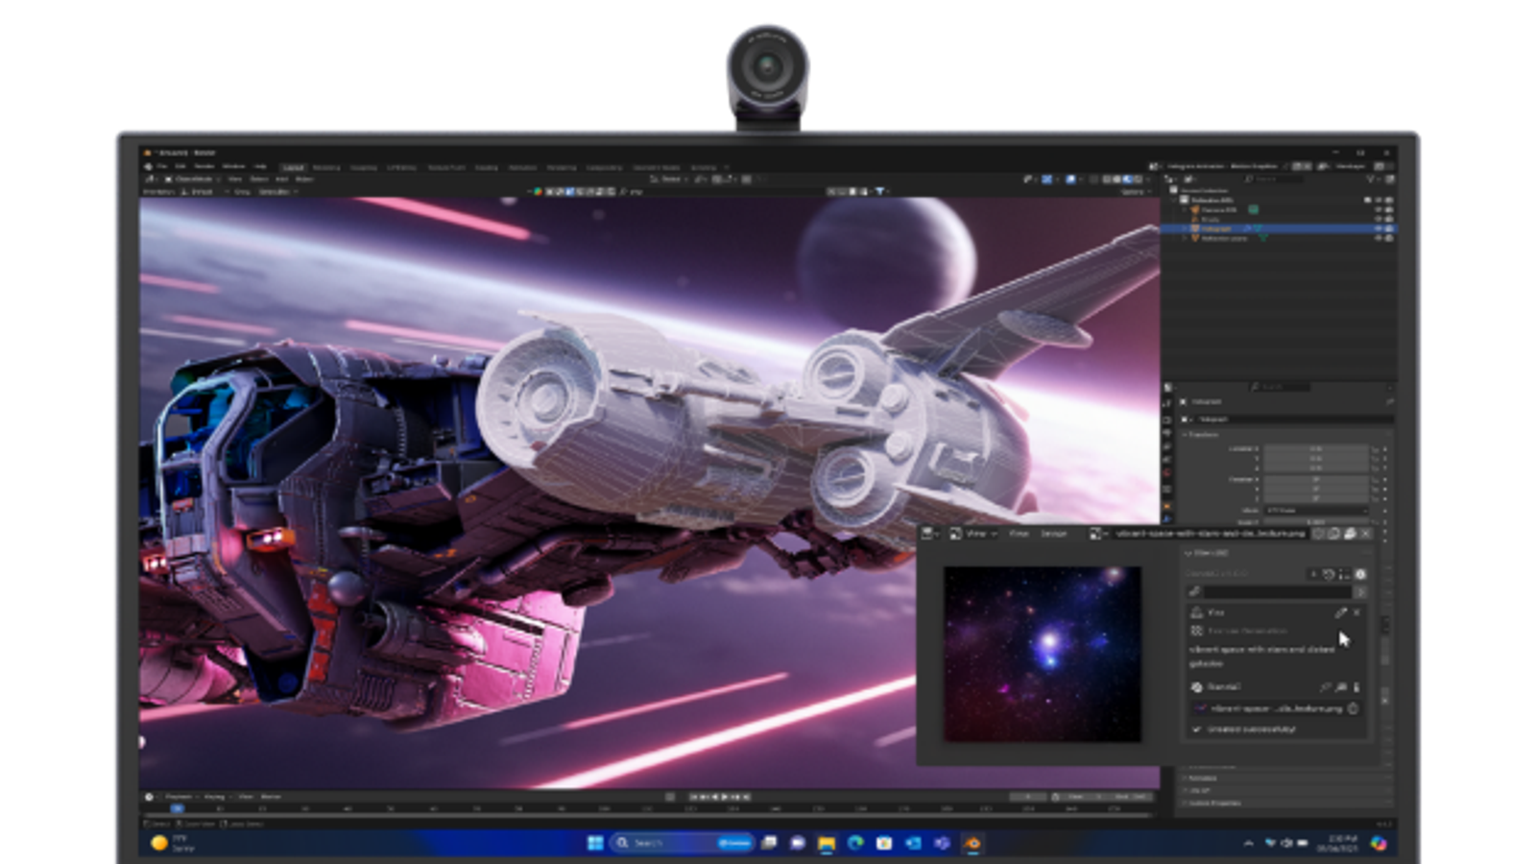This screenshot has width=1536, height=864.
Task: Switch to the Sculpting workspace tab
Action: [364, 167]
